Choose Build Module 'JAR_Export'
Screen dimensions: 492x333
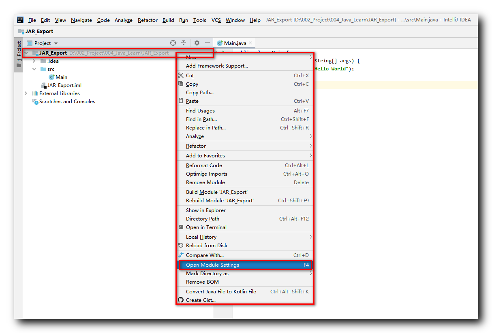[x=245, y=192]
